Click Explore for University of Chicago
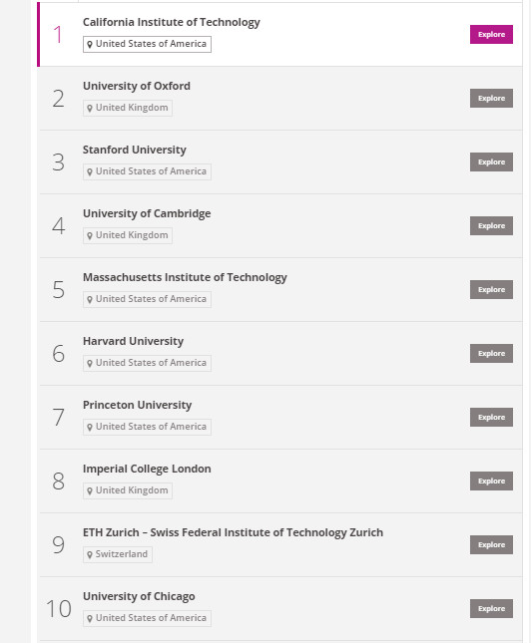Image resolution: width=531 pixels, height=643 pixels. (x=491, y=608)
